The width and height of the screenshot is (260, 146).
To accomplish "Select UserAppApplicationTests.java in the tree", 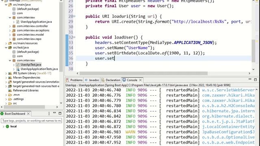I will 39,69.
